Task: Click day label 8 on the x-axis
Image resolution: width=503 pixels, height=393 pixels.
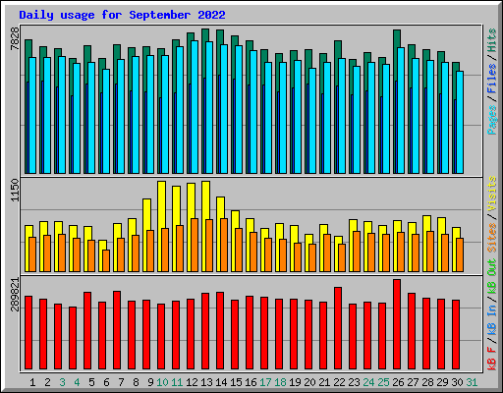Action: pos(136,382)
